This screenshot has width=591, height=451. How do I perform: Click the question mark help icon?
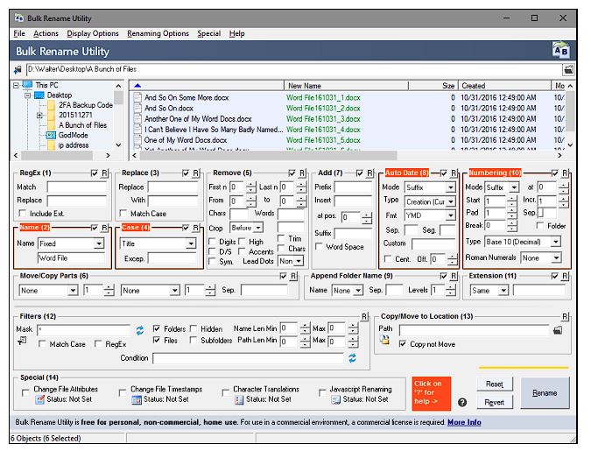tap(462, 402)
